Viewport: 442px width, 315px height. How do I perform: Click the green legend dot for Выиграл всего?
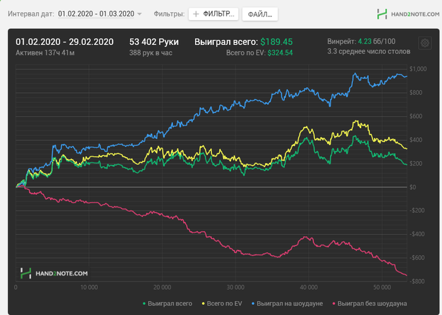click(x=144, y=304)
